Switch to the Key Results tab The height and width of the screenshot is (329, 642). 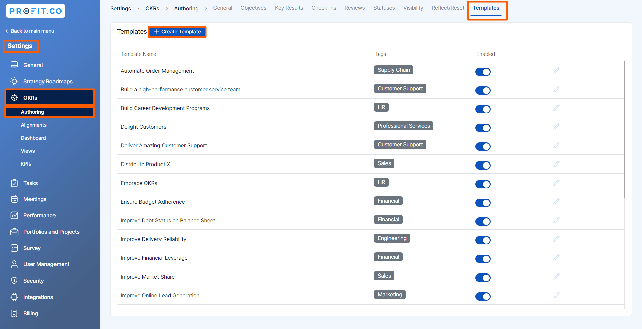289,8
